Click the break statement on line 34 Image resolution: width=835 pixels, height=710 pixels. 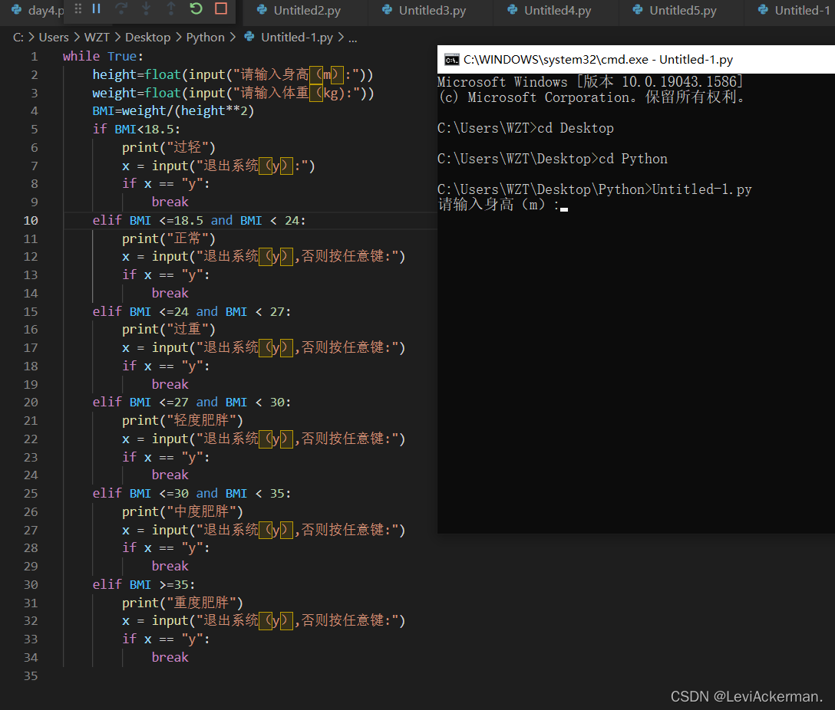170,657
